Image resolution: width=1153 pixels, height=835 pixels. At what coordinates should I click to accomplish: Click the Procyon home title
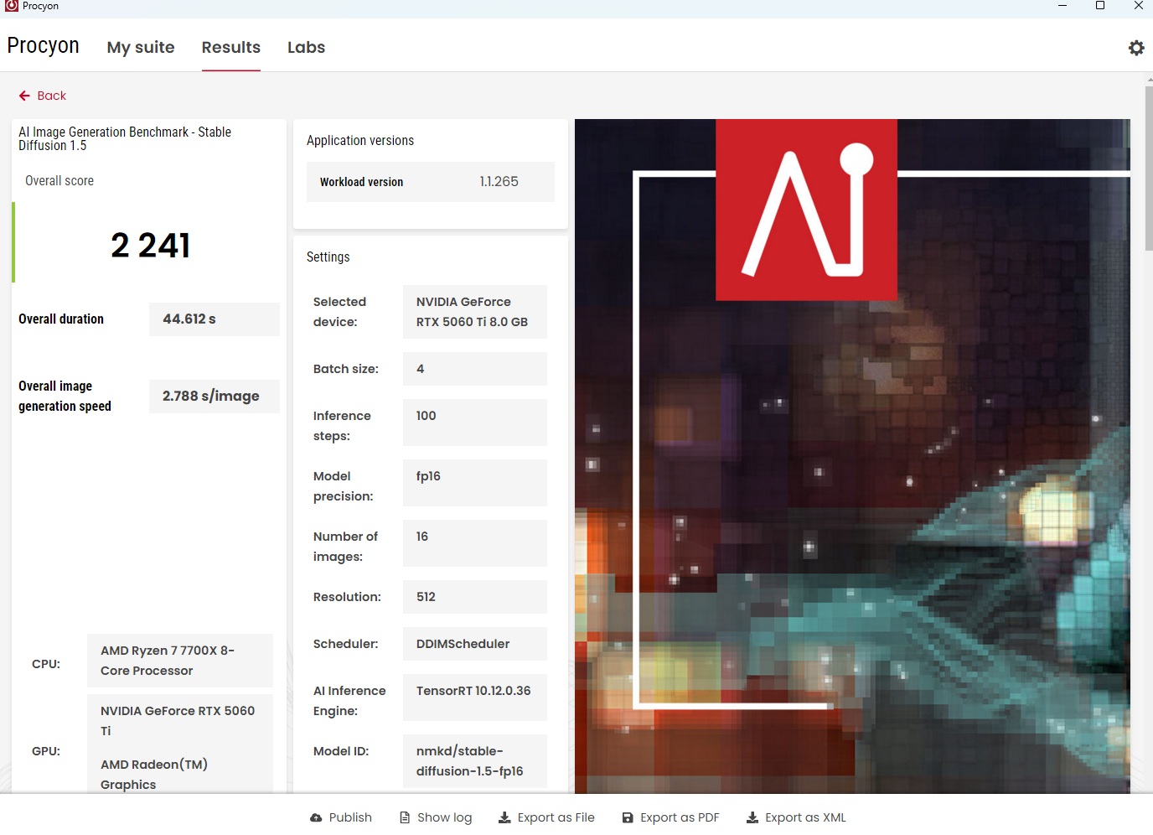point(43,45)
